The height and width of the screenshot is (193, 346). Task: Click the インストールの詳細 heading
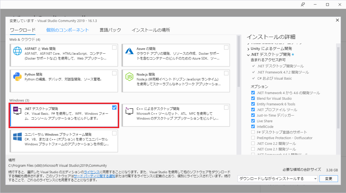[x=271, y=37]
